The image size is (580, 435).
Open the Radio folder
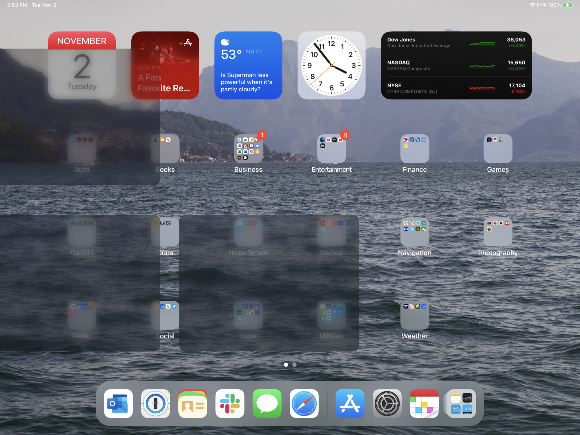tap(82, 315)
